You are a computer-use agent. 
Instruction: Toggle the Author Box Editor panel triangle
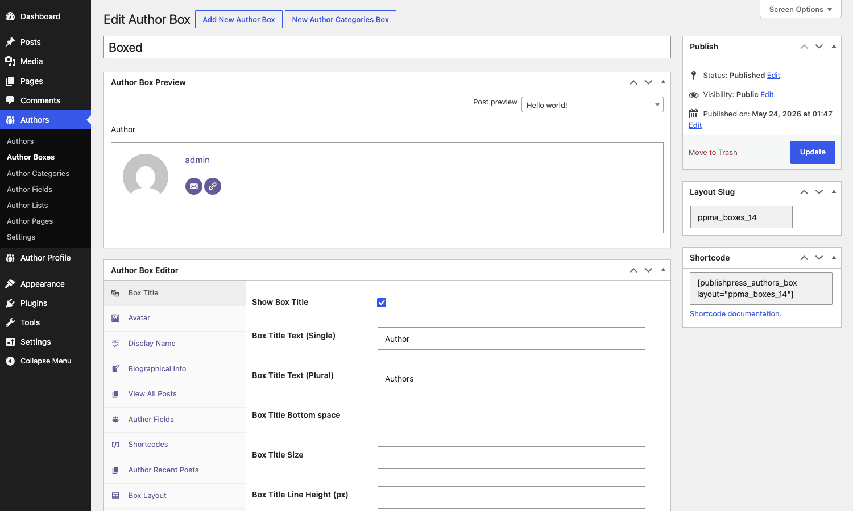[663, 270]
